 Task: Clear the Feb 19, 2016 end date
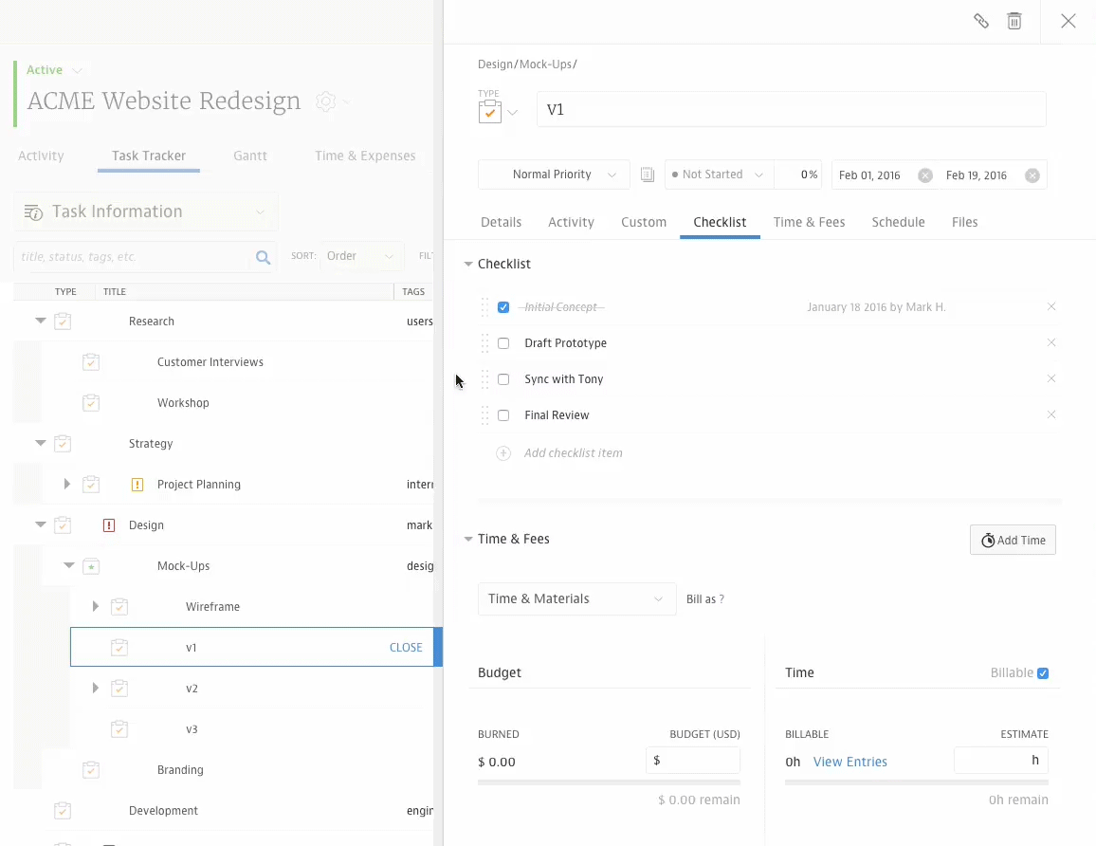pos(1032,175)
